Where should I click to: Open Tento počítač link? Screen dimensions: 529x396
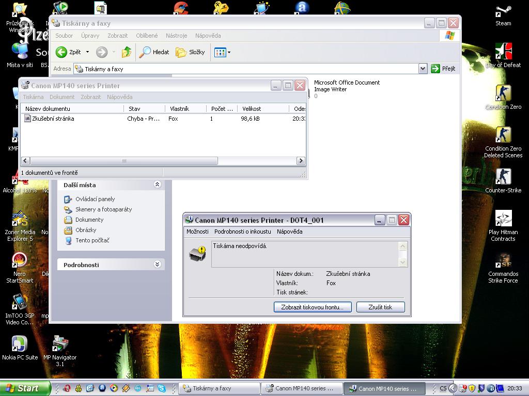click(92, 240)
